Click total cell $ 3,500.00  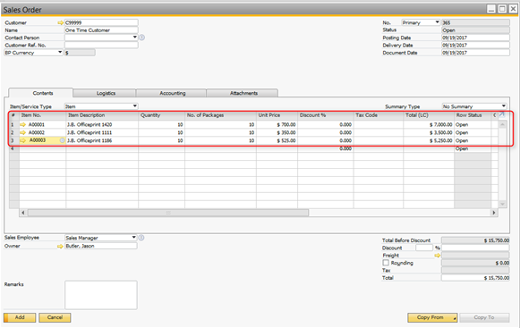pos(429,133)
